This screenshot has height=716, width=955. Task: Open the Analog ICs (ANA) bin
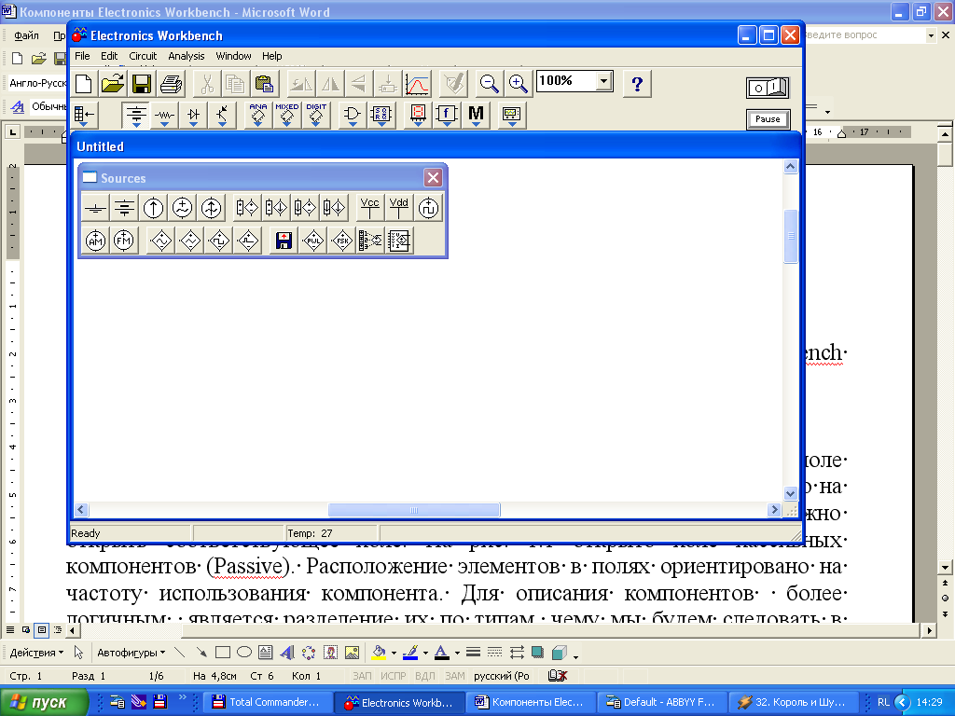pyautogui.click(x=257, y=115)
